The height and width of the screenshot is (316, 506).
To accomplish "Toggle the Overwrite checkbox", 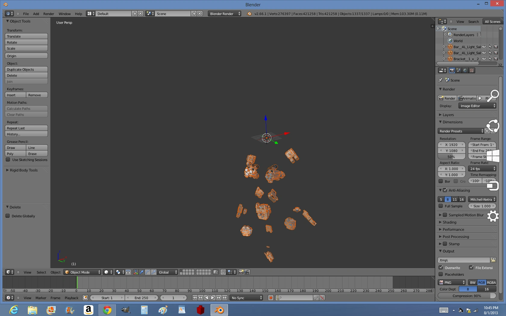I will click(441, 268).
